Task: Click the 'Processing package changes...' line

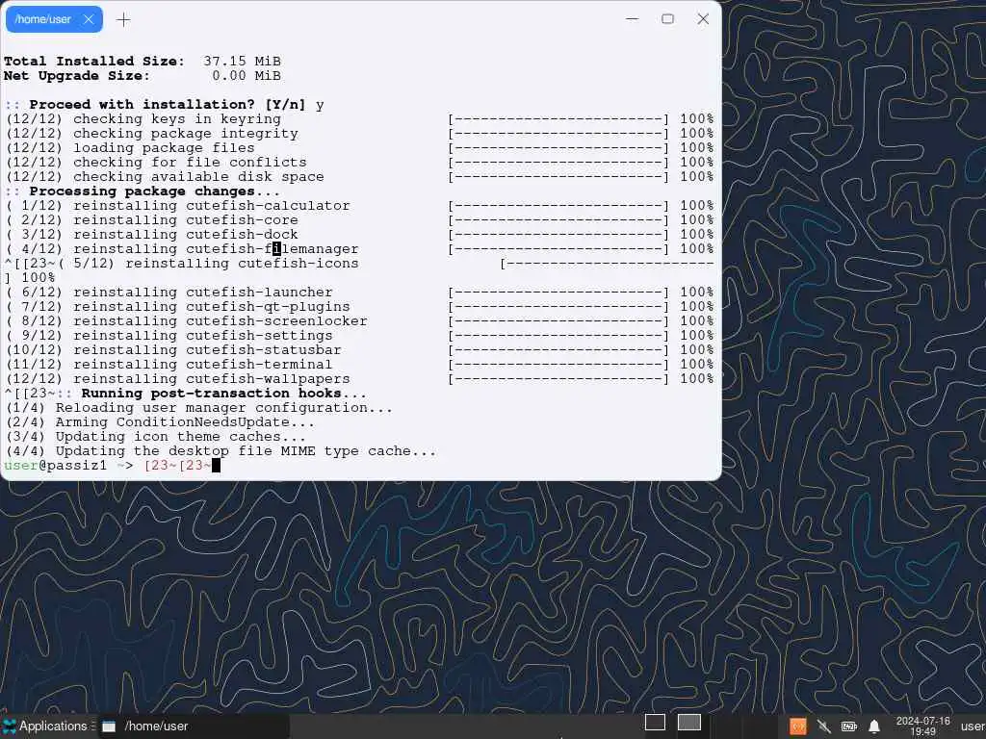Action: pos(143,191)
